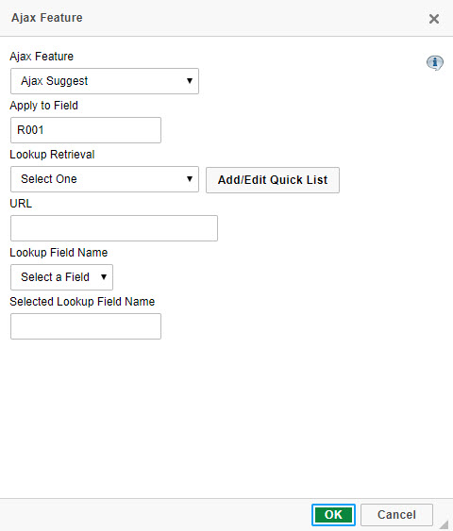The width and height of the screenshot is (453, 531).
Task: Click the Selected Lookup Field Name label
Action: 82,302
